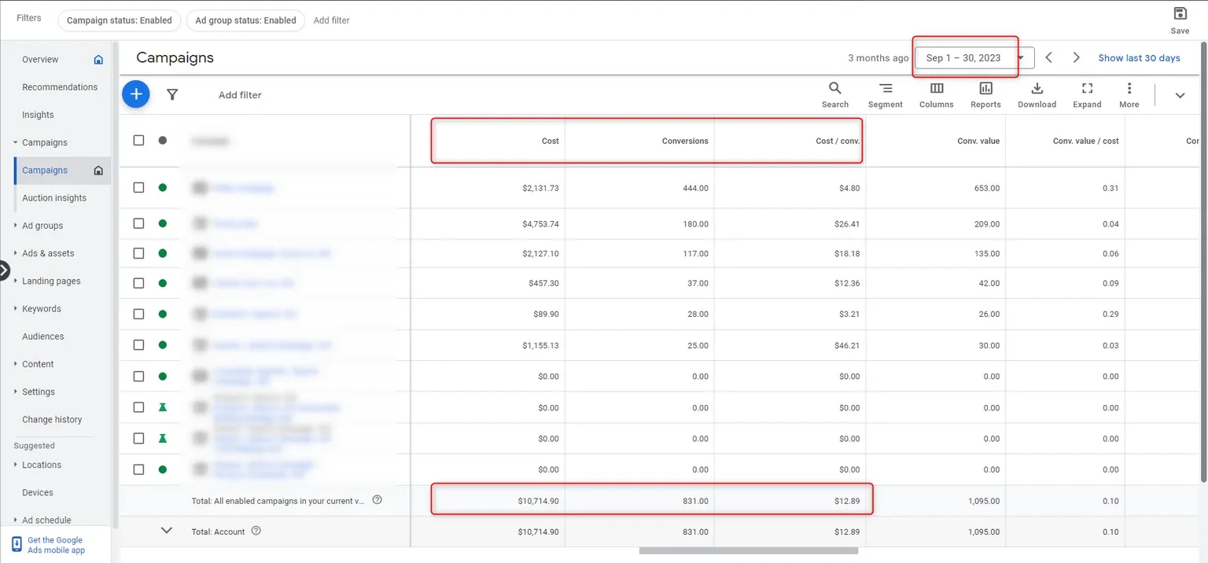Expand the side navigation with the dark arrow
Screen dimensions: 1208x563
pos(4,270)
